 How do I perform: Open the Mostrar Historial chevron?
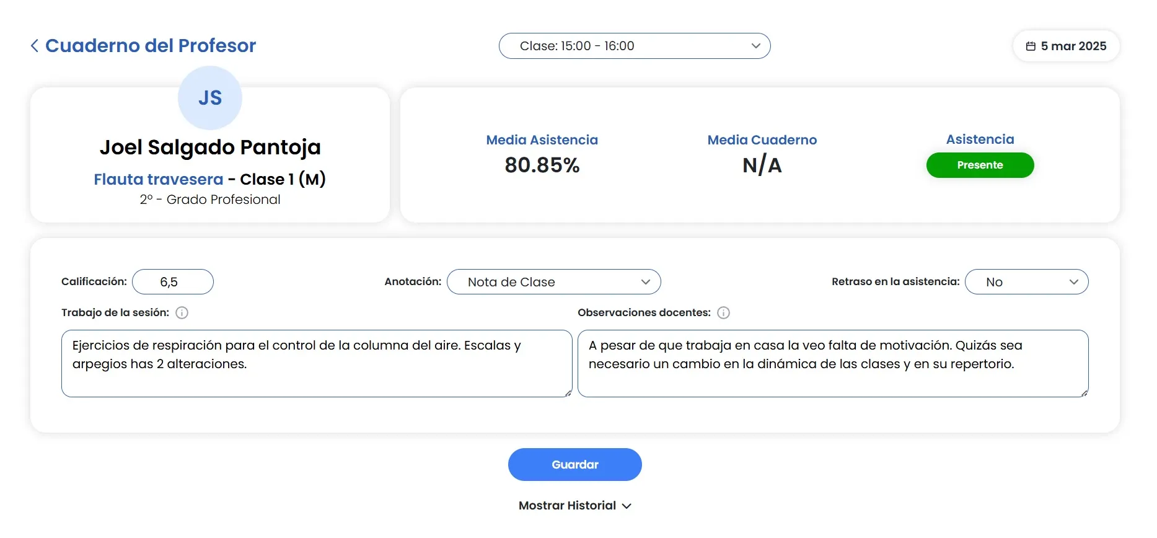(627, 506)
